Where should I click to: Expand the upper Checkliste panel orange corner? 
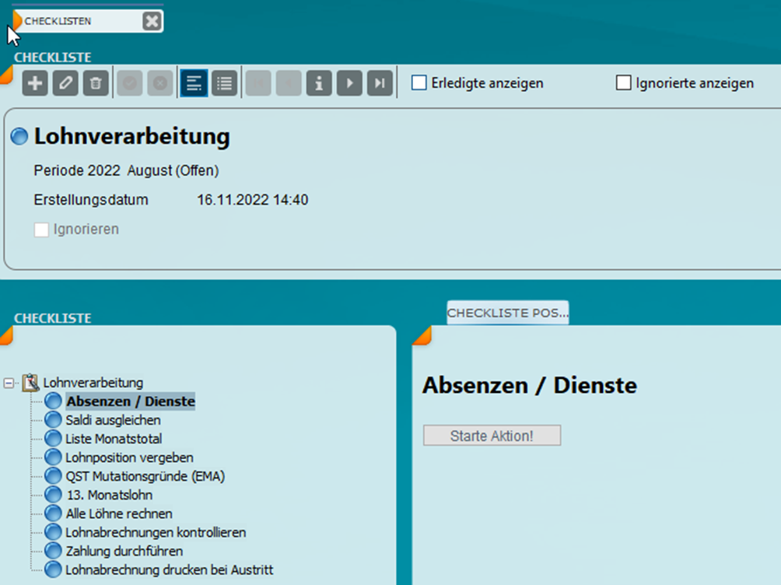click(x=5, y=74)
